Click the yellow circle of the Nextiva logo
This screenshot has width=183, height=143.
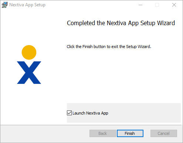29,52
